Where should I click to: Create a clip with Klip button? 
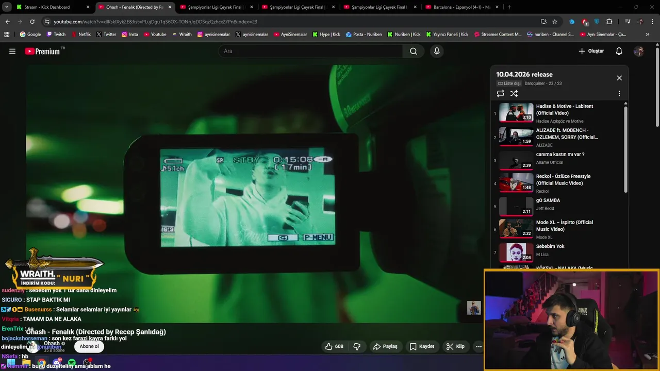(x=455, y=346)
